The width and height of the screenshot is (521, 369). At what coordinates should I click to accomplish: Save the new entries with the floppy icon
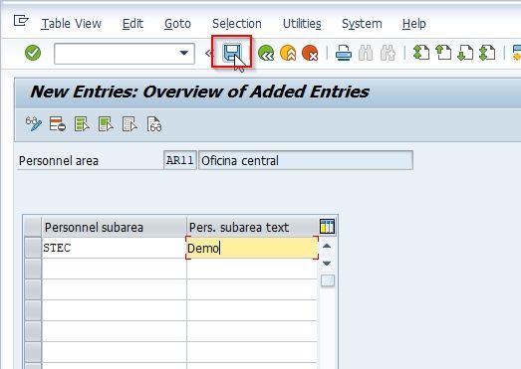coord(231,53)
